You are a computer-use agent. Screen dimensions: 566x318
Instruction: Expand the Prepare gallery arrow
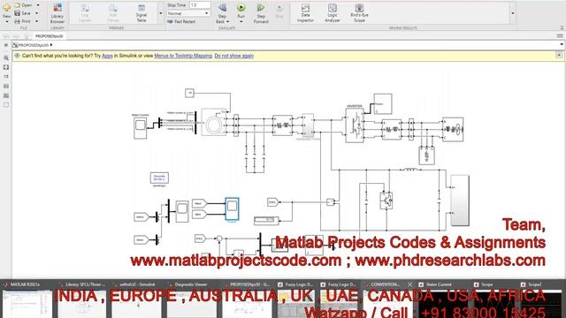(161, 13)
